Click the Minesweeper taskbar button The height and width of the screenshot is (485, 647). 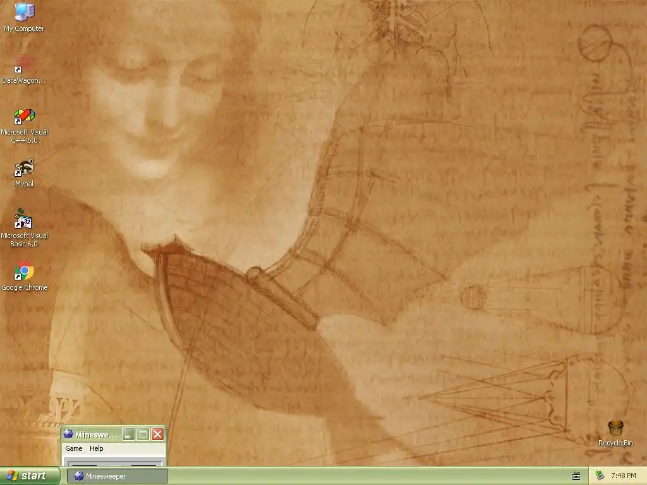(x=118, y=476)
